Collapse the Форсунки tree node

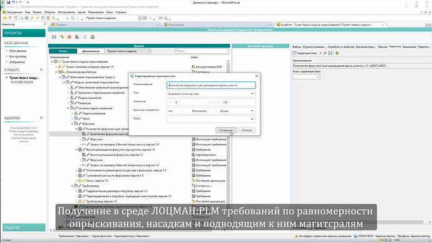tap(73, 124)
